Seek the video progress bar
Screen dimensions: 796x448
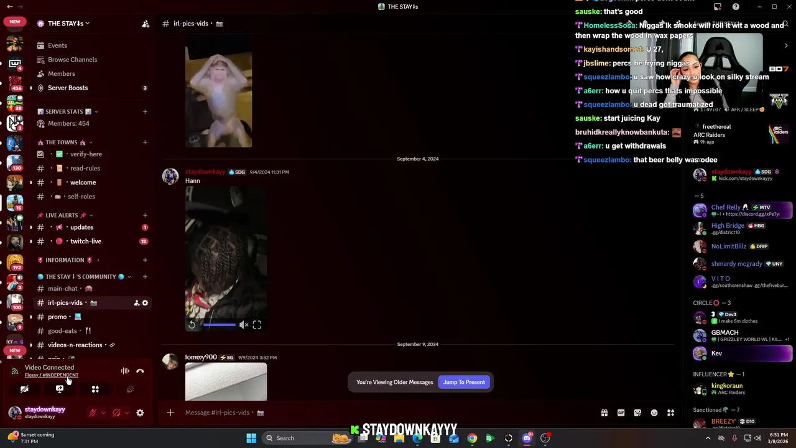219,325
